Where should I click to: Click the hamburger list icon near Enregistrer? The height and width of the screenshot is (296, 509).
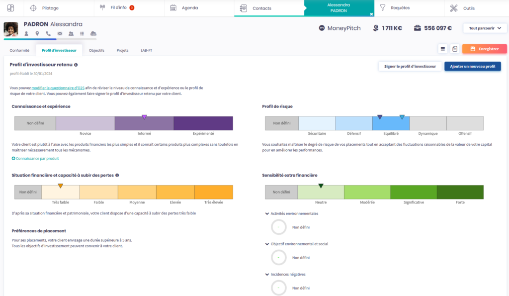[x=442, y=49]
